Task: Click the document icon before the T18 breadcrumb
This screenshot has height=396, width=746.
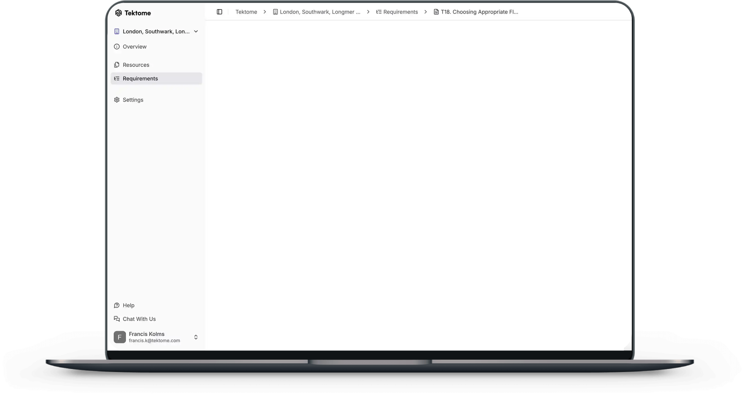Action: 436,12
